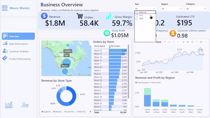Click the $107K data label on line chart
Viewport: 210px width, 118px height.
(x=180, y=50)
